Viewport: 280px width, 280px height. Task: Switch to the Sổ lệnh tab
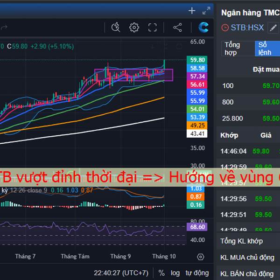pyautogui.click(x=267, y=49)
